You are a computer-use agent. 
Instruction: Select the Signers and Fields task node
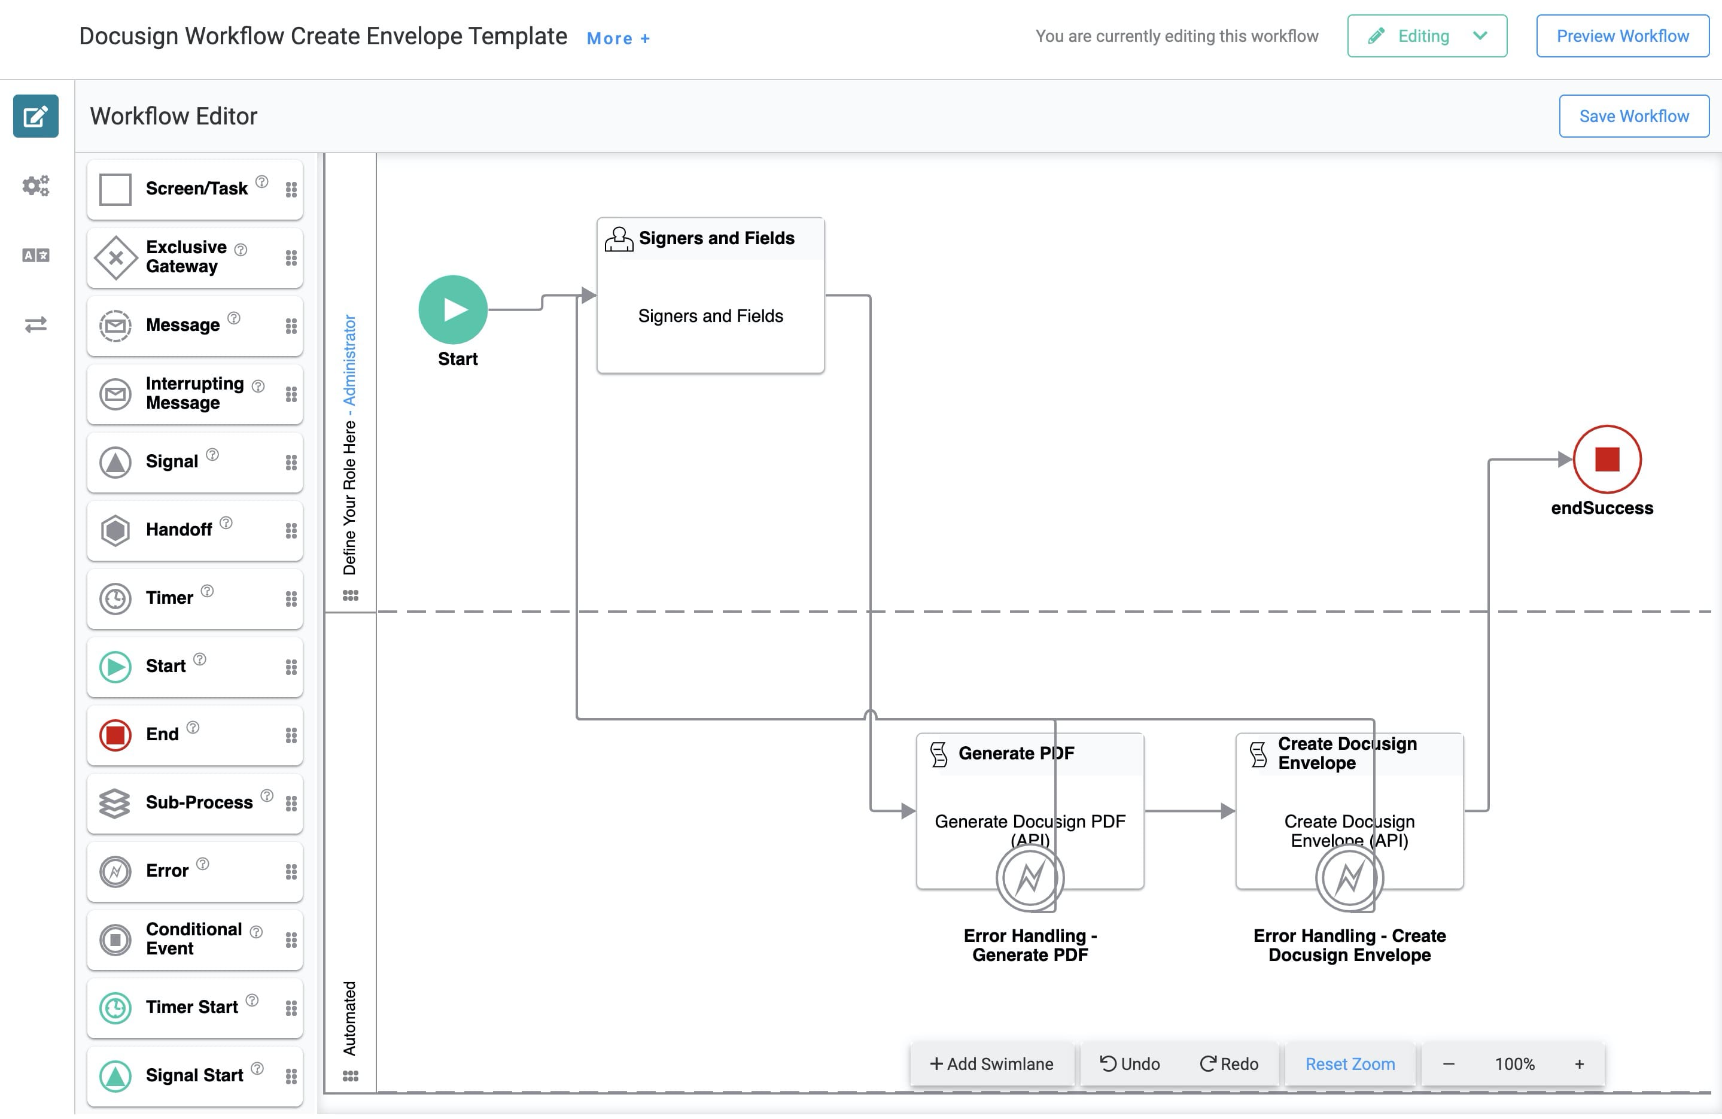pos(710,296)
